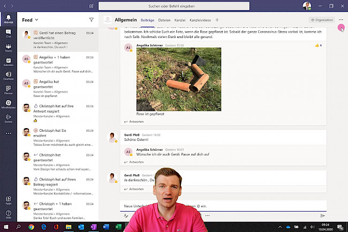
Task: Open the Kalender app icon
Action: pos(8,62)
